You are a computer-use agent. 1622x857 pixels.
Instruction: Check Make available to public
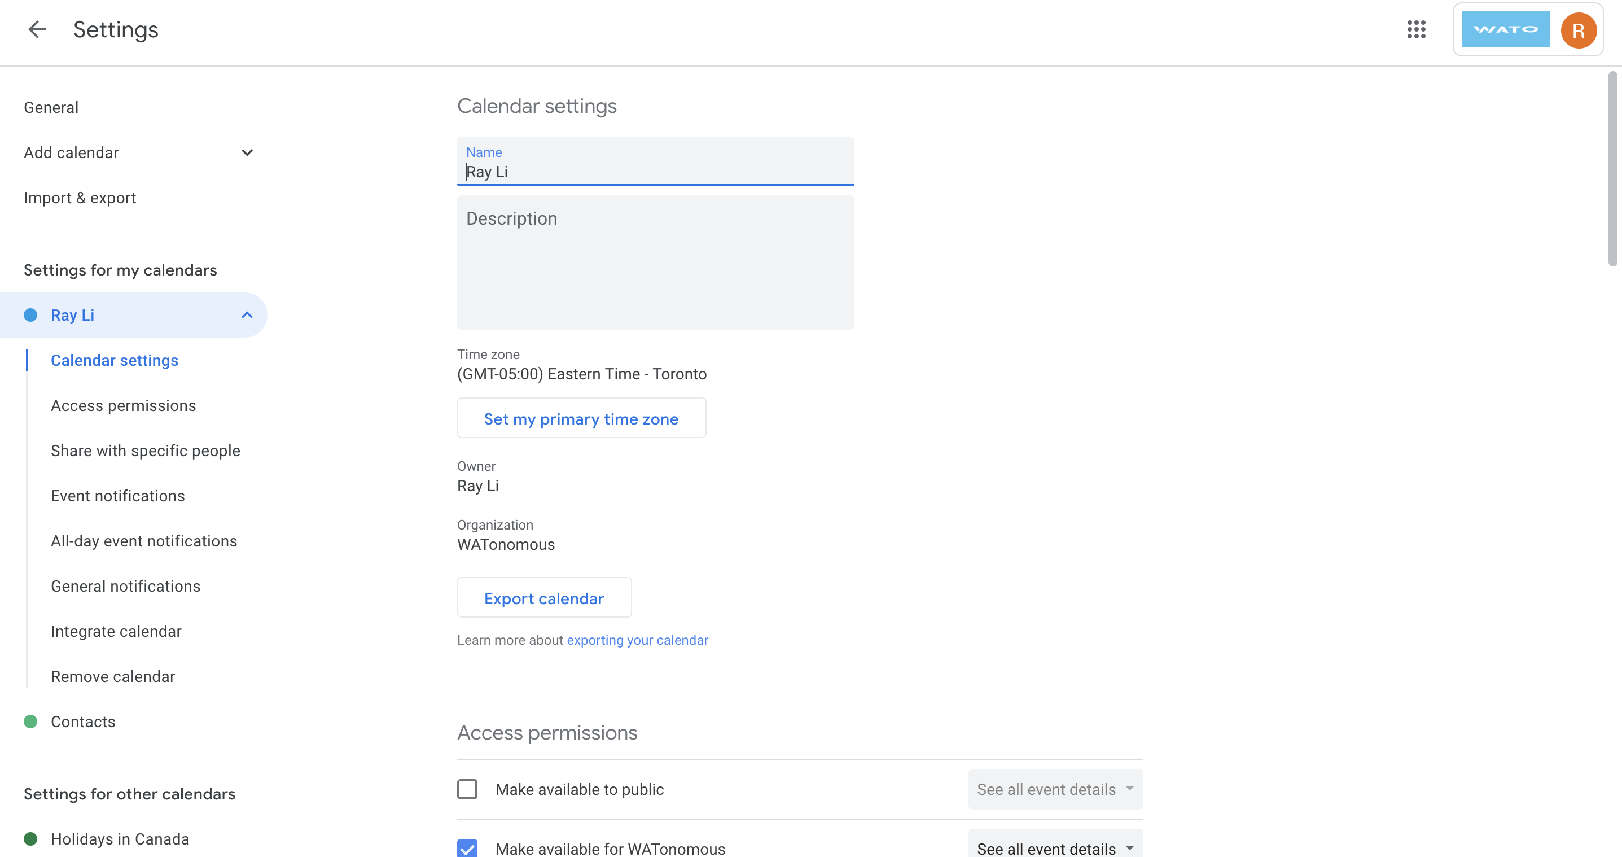(467, 789)
